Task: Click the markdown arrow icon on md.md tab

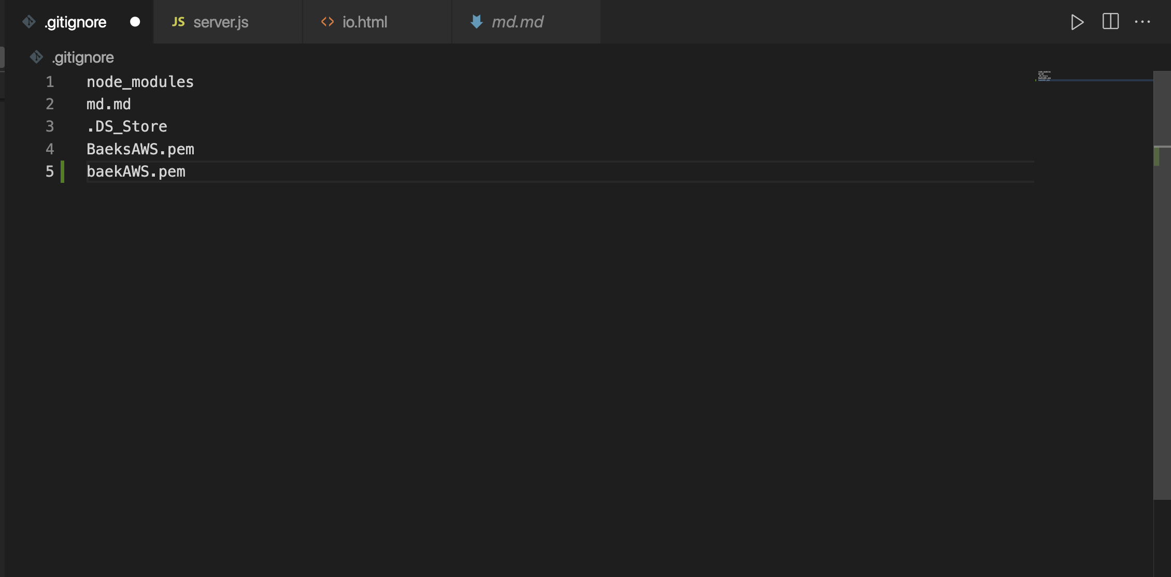Action: tap(476, 22)
